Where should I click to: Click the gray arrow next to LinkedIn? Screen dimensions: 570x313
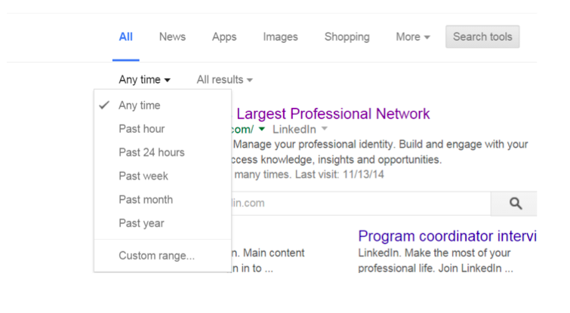[x=325, y=129]
